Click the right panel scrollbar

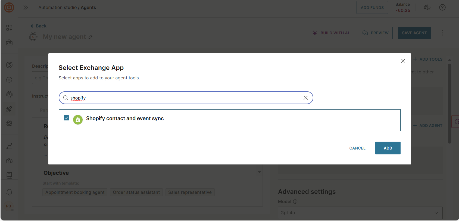449,104
